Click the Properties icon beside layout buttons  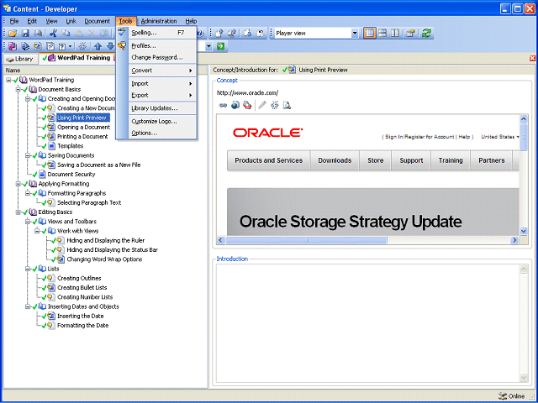click(410, 34)
